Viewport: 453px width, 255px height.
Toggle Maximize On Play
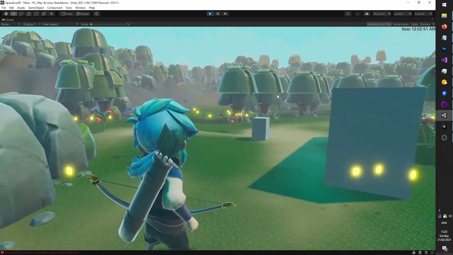379,24
